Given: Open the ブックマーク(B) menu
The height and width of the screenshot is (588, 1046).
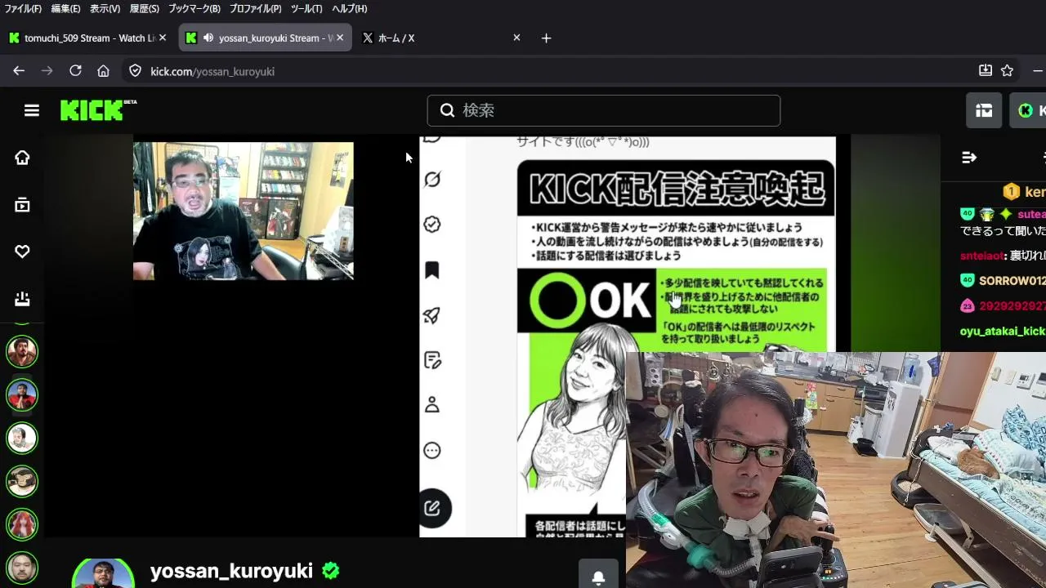Looking at the screenshot, I should (x=194, y=8).
